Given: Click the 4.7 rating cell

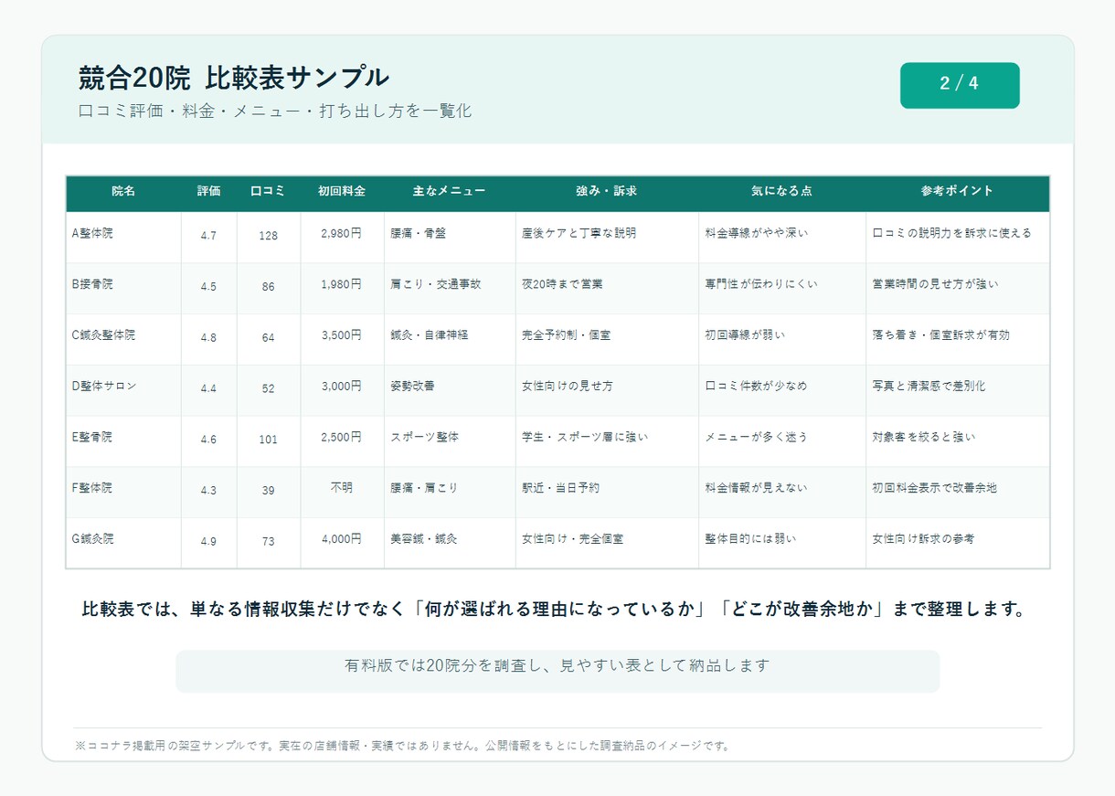Looking at the screenshot, I should click(208, 236).
